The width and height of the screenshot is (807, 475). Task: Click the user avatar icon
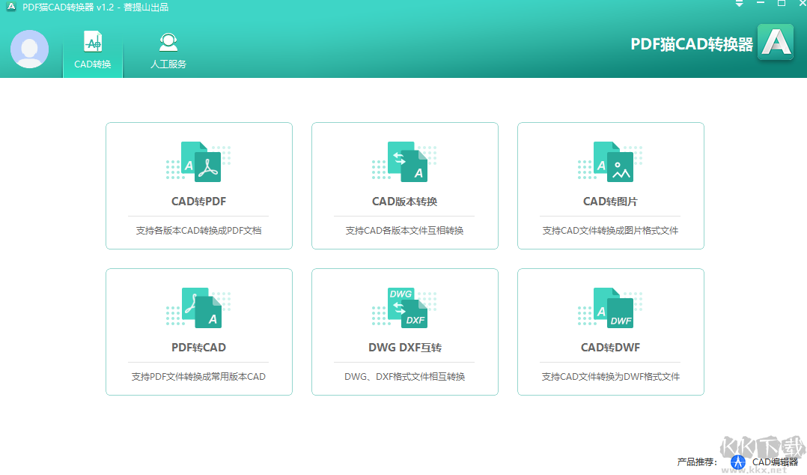tap(29, 51)
